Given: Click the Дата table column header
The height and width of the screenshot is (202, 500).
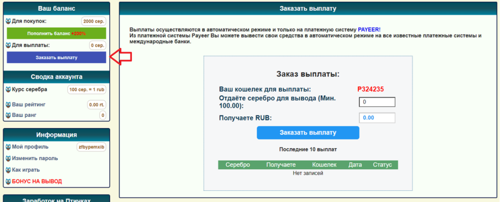Looking at the screenshot, I should point(355,165).
